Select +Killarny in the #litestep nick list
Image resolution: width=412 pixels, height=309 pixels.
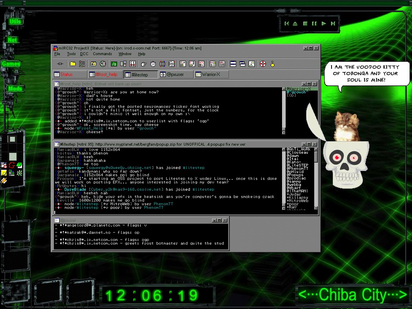(297, 198)
